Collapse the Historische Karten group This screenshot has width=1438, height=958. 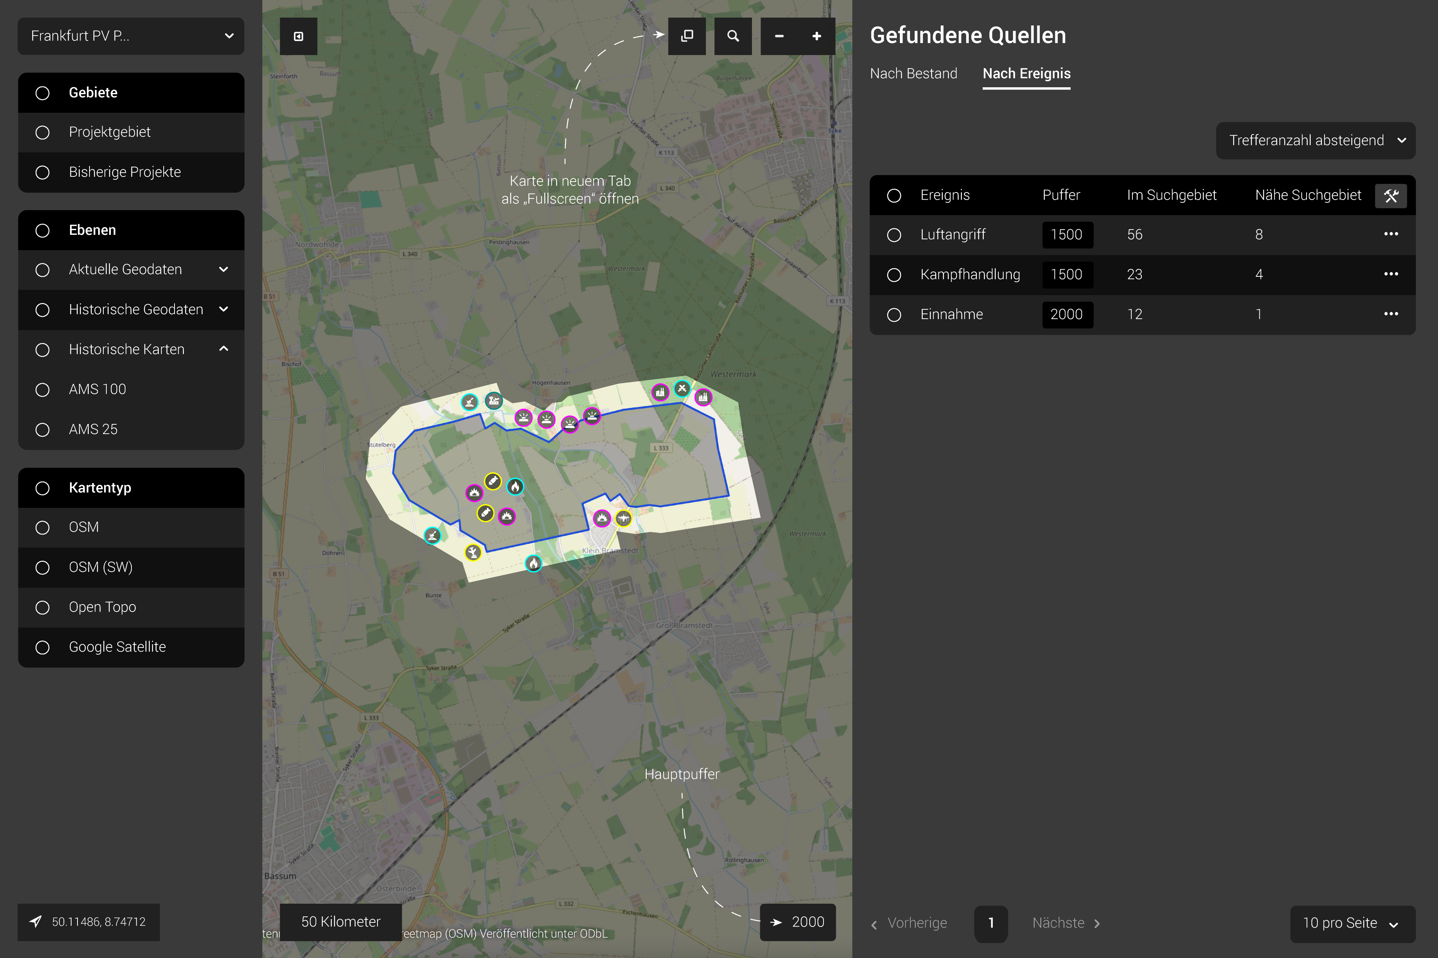click(x=224, y=349)
